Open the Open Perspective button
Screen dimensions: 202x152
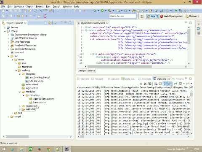142,16
